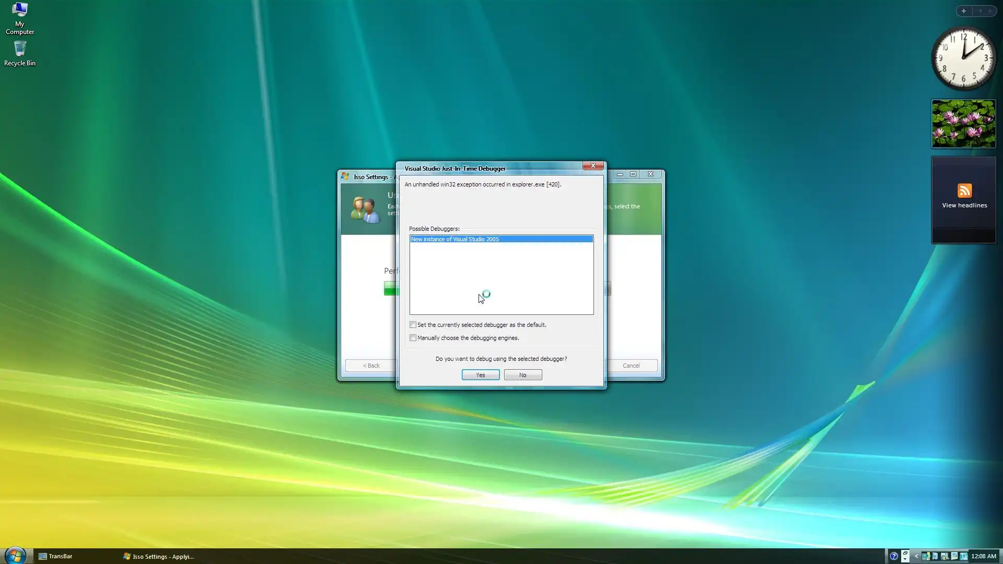The width and height of the screenshot is (1003, 564).
Task: Click the green progress bar in Isso Settings
Action: coord(390,288)
